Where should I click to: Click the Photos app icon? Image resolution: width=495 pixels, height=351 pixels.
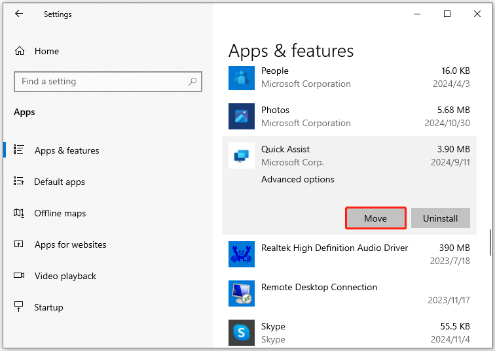click(x=241, y=116)
